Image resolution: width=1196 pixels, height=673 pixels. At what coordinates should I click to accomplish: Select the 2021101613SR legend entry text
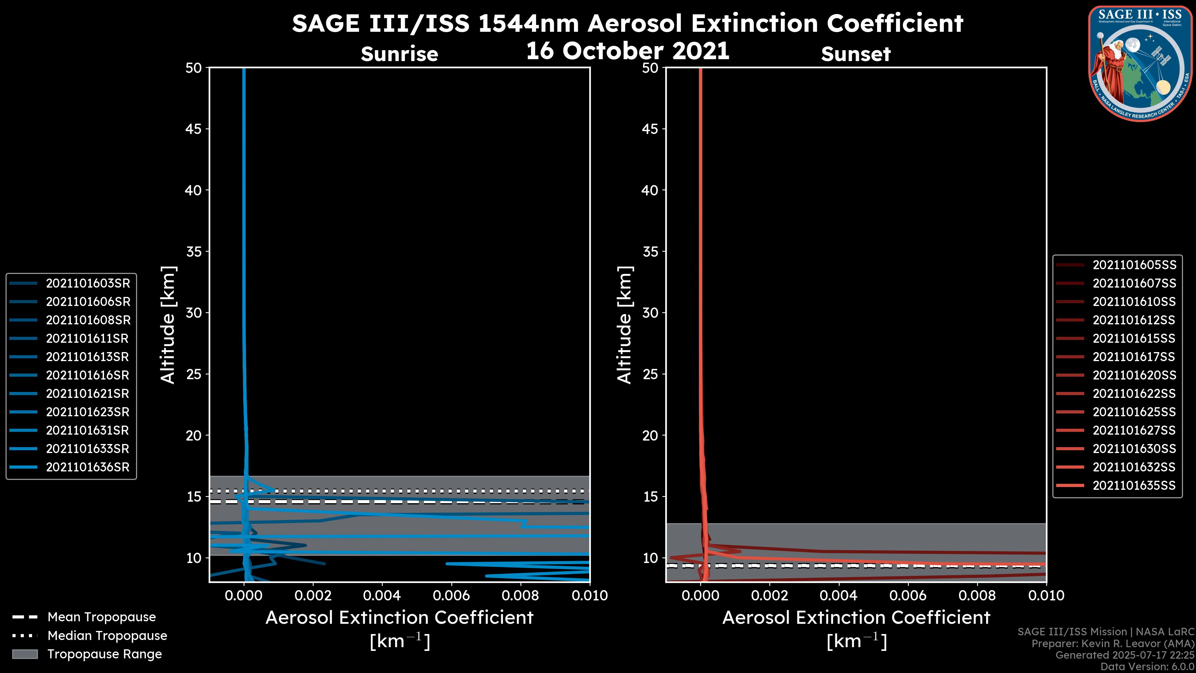coord(87,357)
